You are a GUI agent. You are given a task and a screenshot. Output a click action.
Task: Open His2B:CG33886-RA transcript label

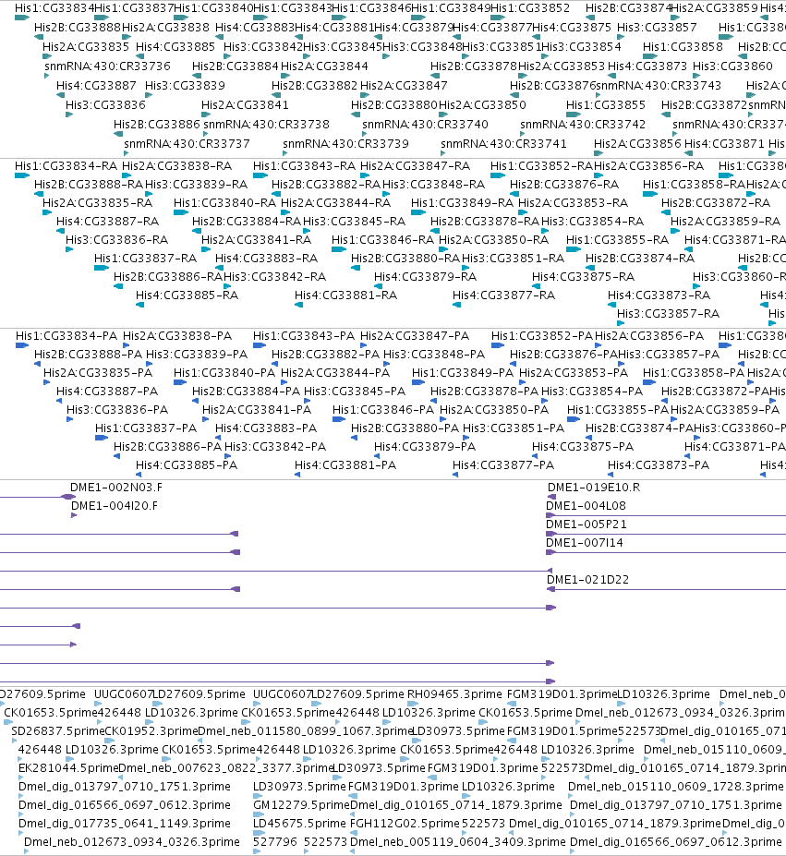pyautogui.click(x=168, y=277)
